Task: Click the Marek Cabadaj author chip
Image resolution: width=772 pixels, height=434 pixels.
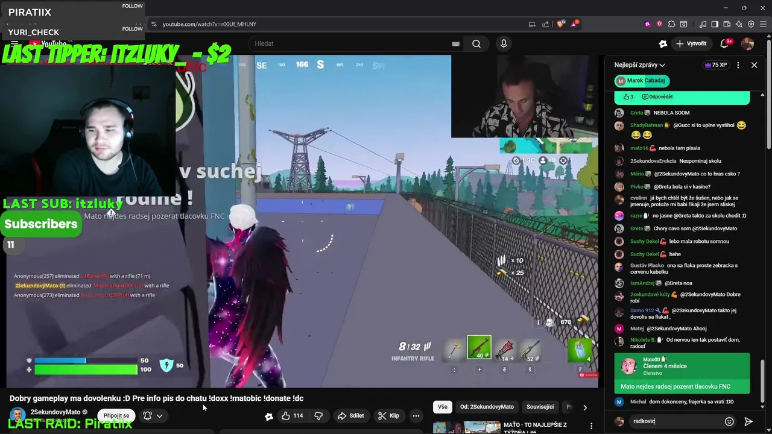Action: (x=642, y=81)
